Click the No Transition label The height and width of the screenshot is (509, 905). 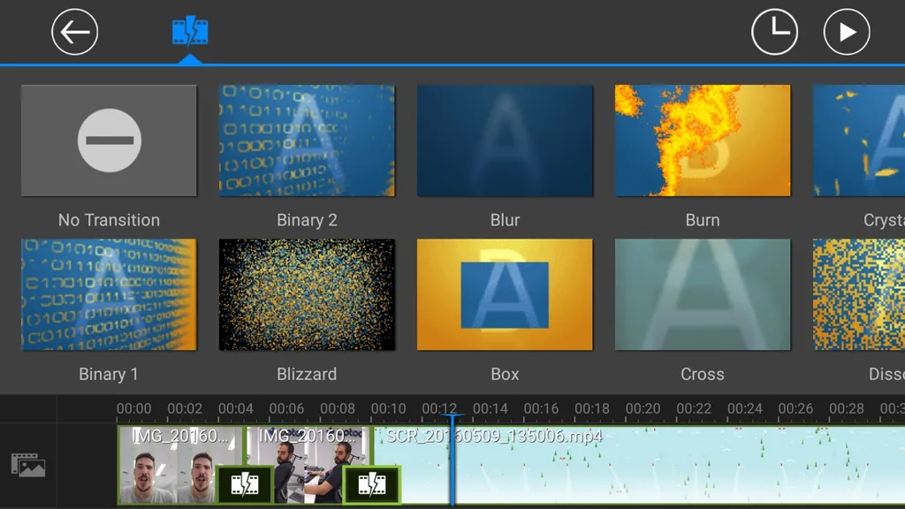coord(109,220)
